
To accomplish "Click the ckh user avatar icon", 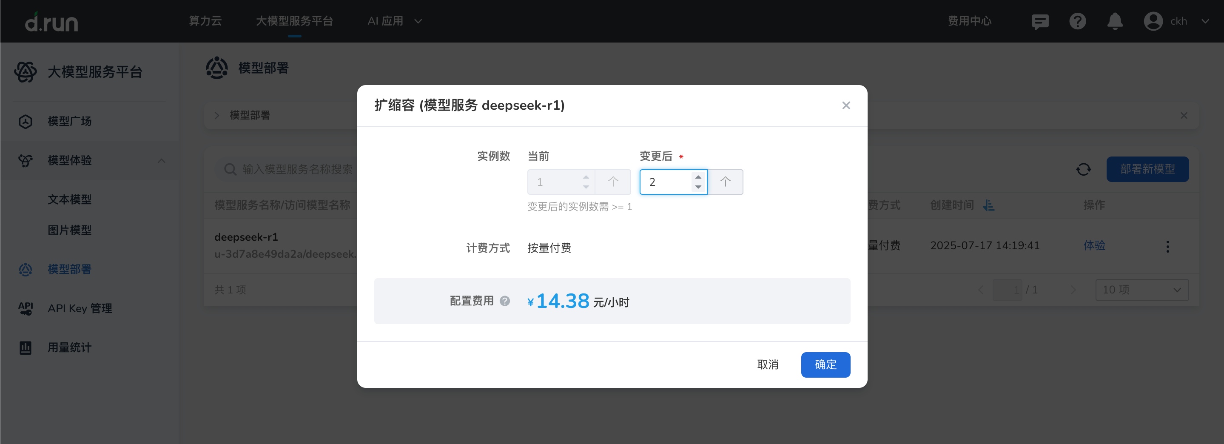I will [1153, 21].
